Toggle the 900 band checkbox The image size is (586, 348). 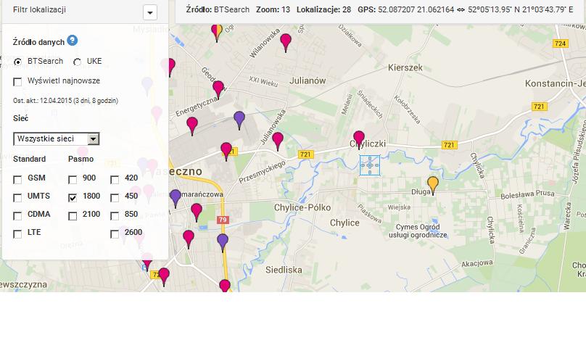[x=73, y=180]
